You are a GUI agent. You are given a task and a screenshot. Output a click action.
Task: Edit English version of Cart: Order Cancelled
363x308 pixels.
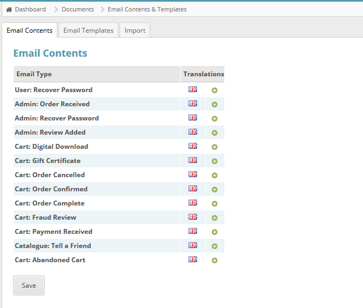click(192, 174)
